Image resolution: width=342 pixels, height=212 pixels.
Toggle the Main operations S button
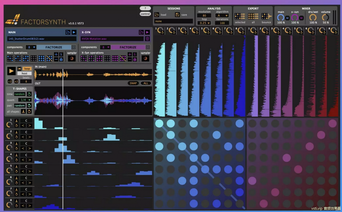61,54
